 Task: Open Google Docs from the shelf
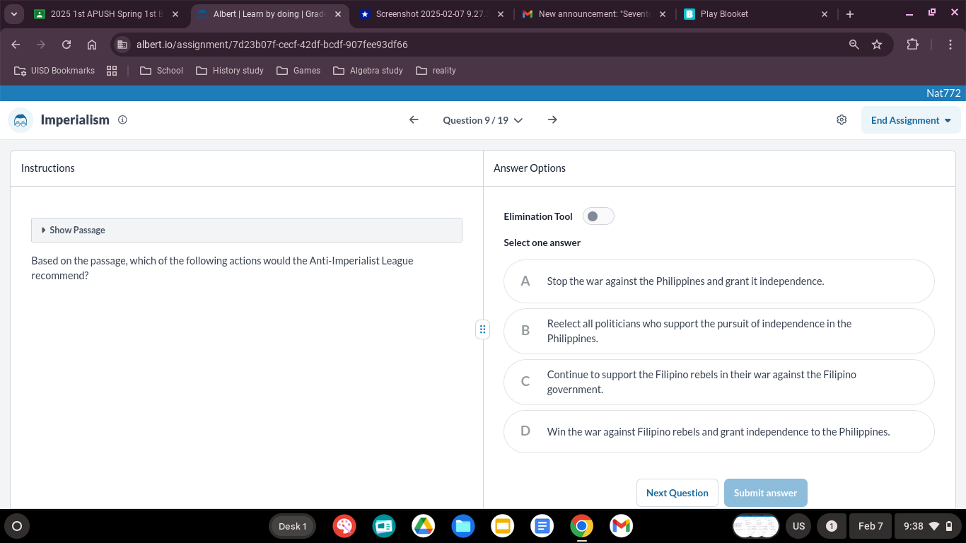pos(542,526)
